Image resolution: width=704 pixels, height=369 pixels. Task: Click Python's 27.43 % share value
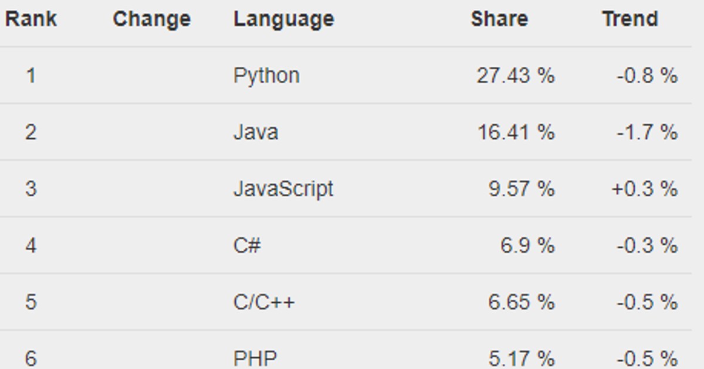pos(515,76)
